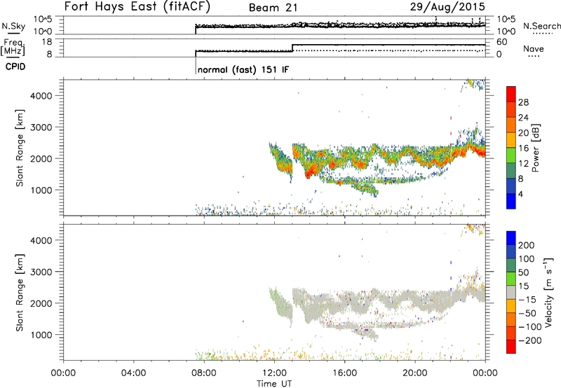The image size is (561, 388).
Task: Click the 'CPID' label
Action: click(x=15, y=67)
